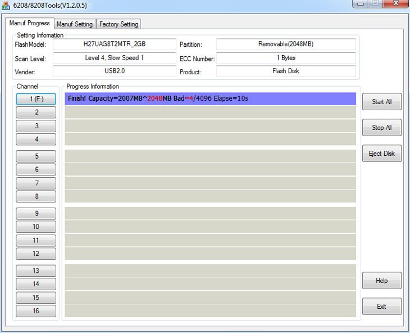
Task: Click the app icon in title bar
Action: (6, 5)
